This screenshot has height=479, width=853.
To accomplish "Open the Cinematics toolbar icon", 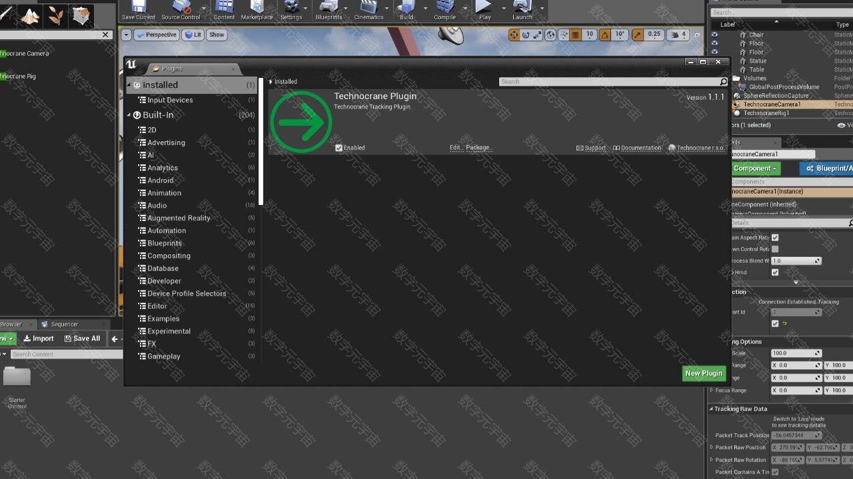I will [x=369, y=10].
